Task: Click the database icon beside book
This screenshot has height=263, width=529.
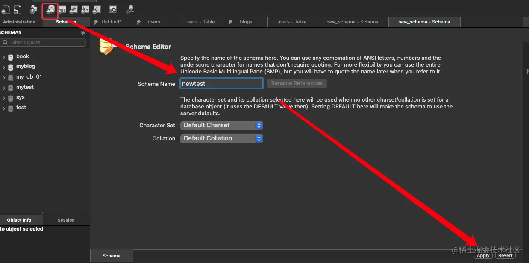Action: [11, 57]
